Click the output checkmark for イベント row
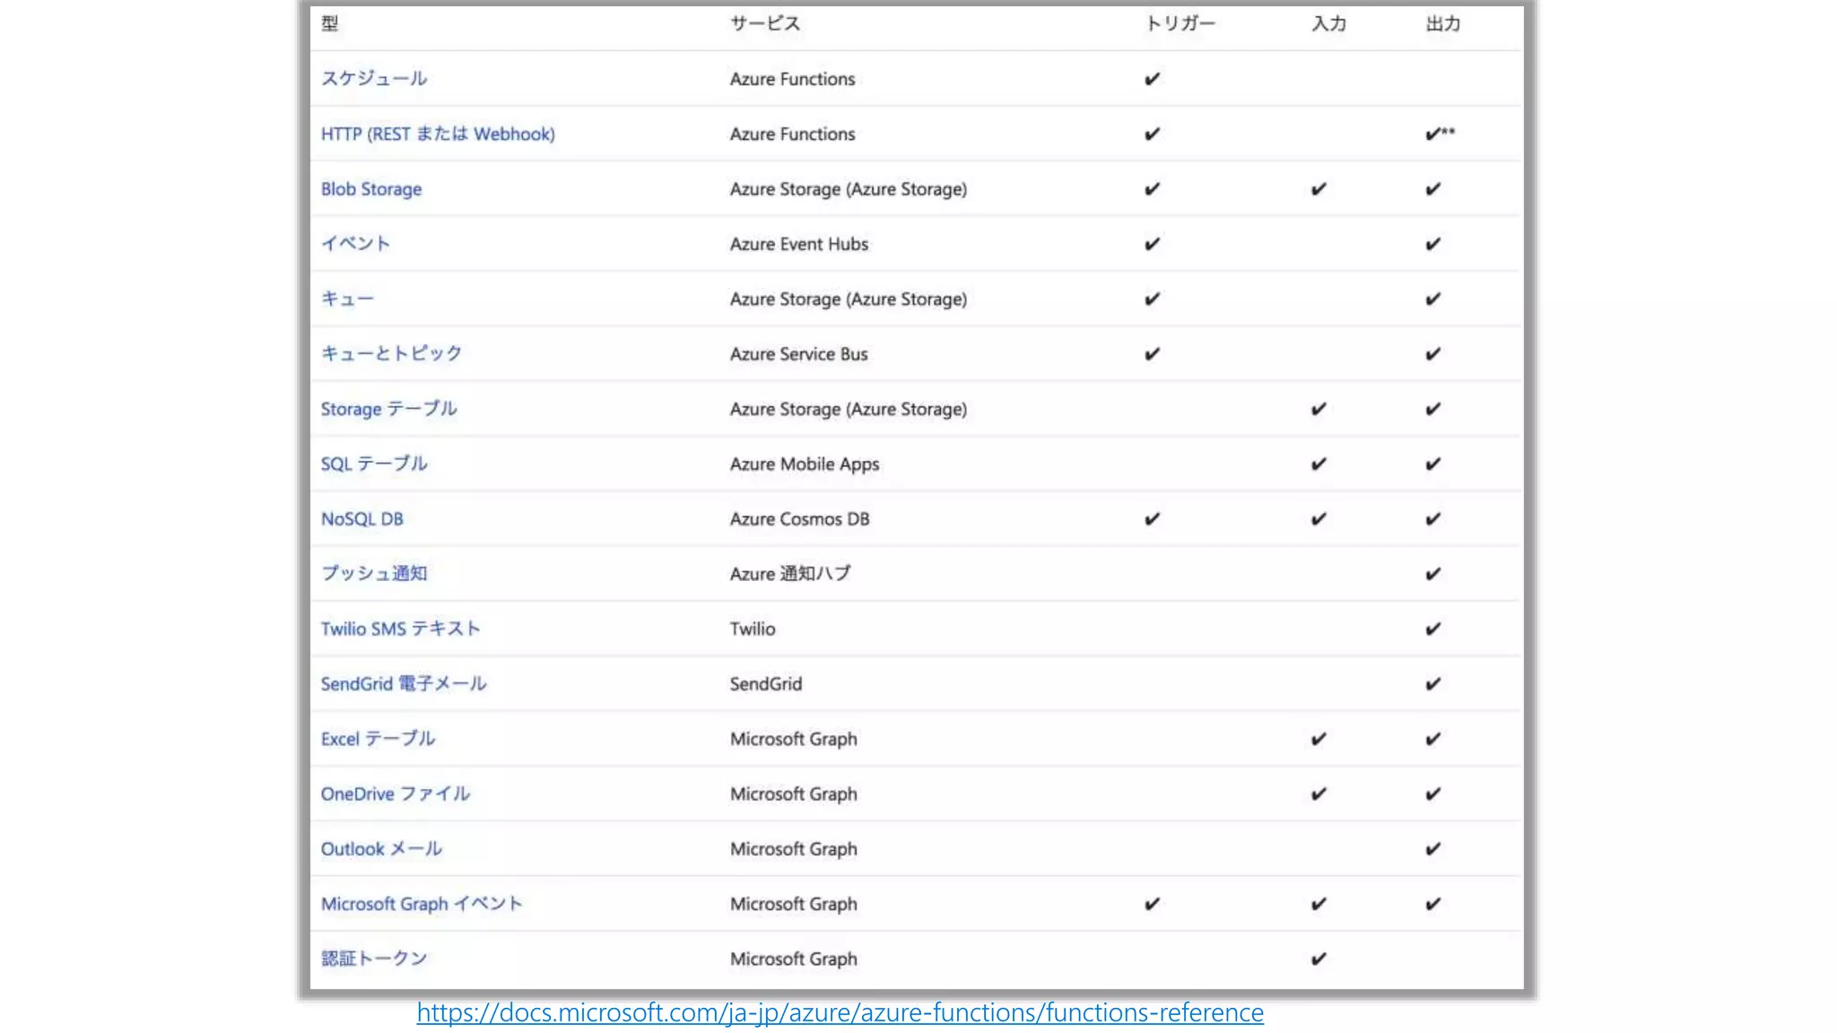The width and height of the screenshot is (1837, 1033). [1433, 244]
